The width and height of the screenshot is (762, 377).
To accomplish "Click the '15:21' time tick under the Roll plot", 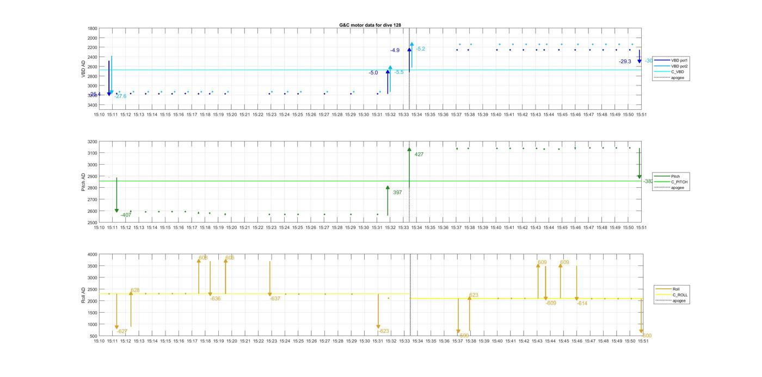I will pos(245,341).
